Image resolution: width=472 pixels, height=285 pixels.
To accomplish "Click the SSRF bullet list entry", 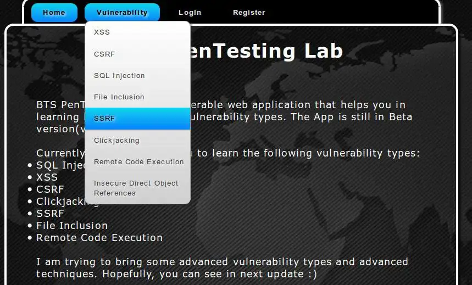I will pos(50,213).
